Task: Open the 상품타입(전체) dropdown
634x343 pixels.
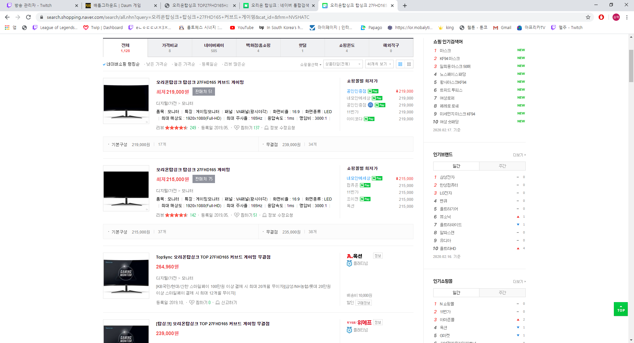Action: point(343,64)
